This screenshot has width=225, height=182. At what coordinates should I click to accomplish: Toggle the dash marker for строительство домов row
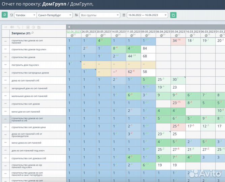point(5,57)
